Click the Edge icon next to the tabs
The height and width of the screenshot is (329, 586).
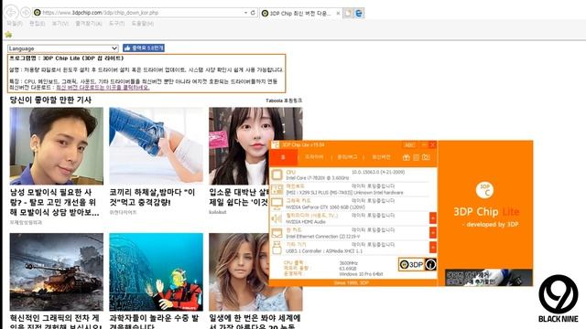click(x=359, y=13)
